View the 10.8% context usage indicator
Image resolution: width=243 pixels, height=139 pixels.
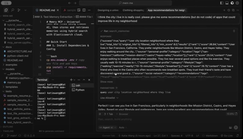(x=232, y=114)
